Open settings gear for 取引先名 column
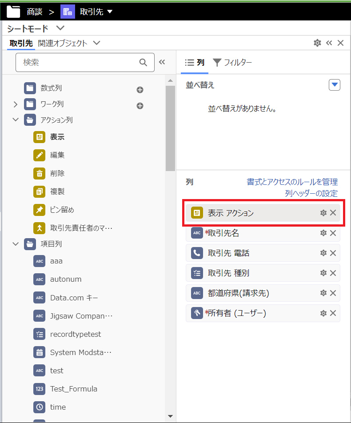Screen dimensions: 351x423 pyautogui.click(x=323, y=233)
